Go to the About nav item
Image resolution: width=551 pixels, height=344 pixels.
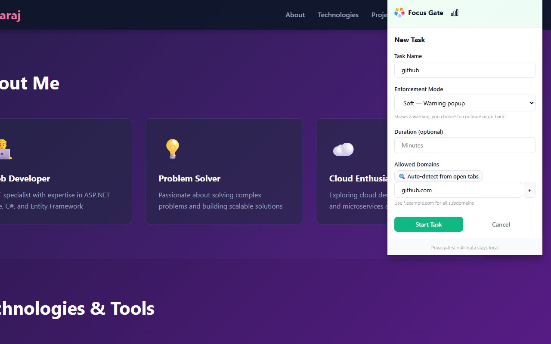(x=295, y=15)
